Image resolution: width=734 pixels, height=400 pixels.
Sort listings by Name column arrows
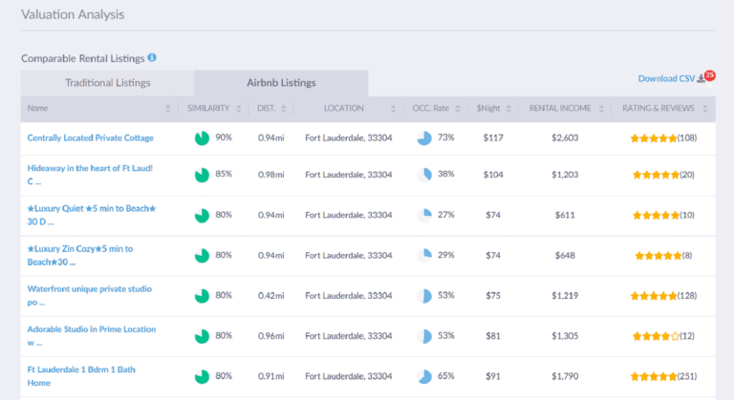(168, 109)
